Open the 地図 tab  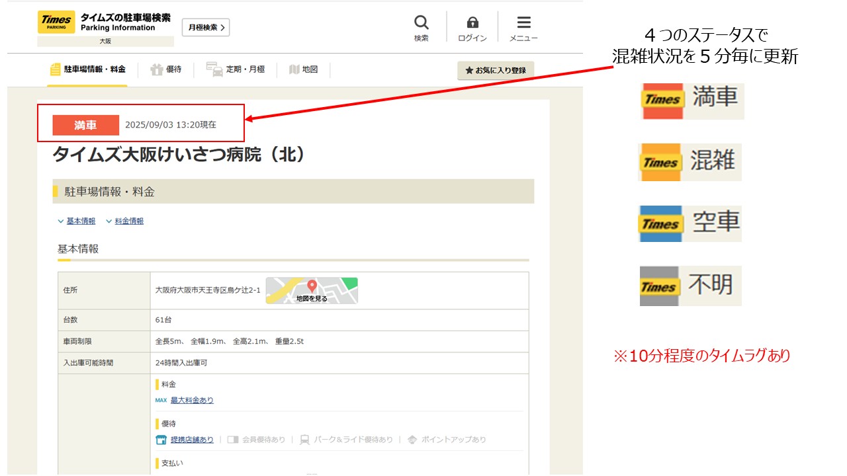[x=304, y=69]
